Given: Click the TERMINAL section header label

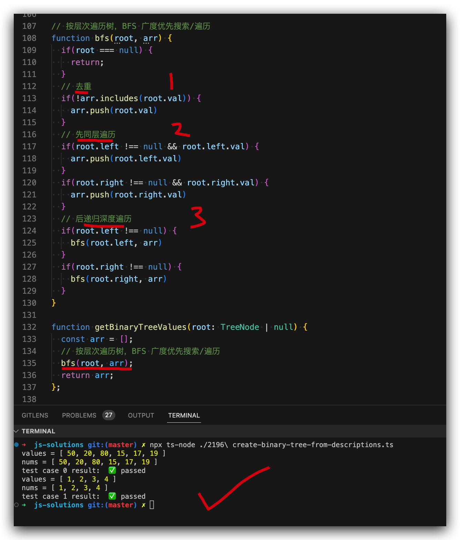Looking at the screenshot, I should click(x=38, y=431).
